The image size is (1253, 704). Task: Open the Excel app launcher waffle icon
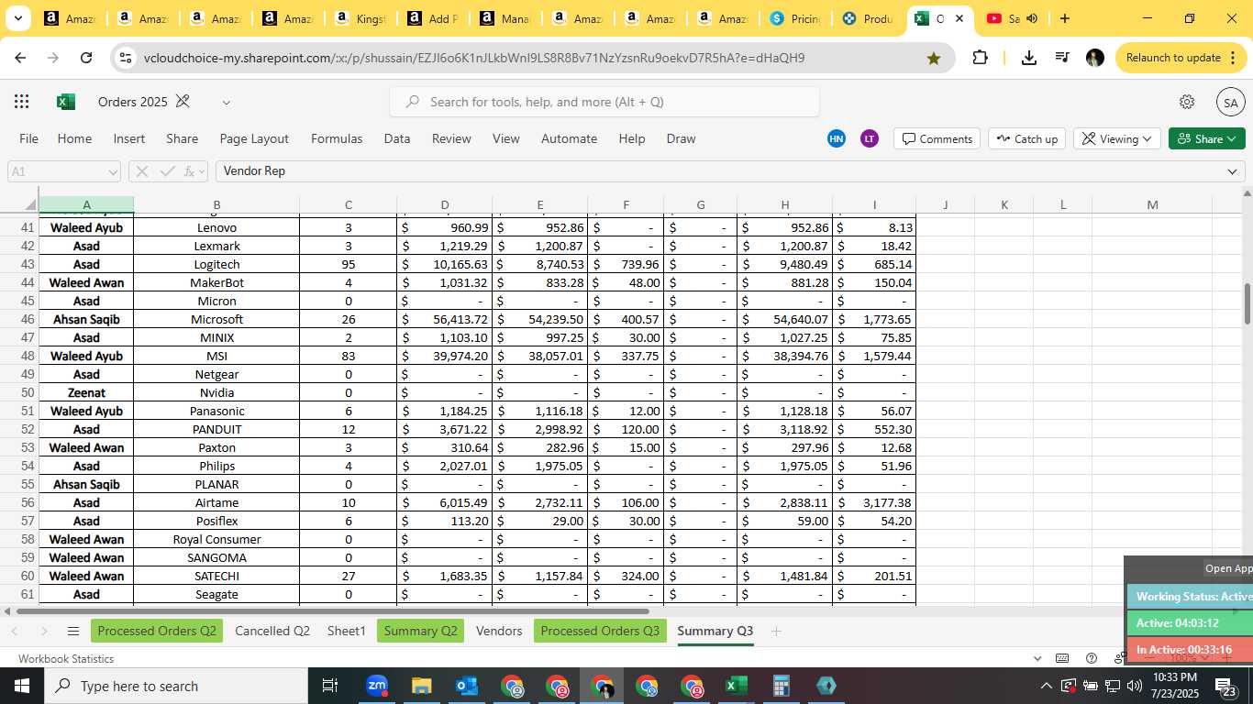click(x=22, y=102)
